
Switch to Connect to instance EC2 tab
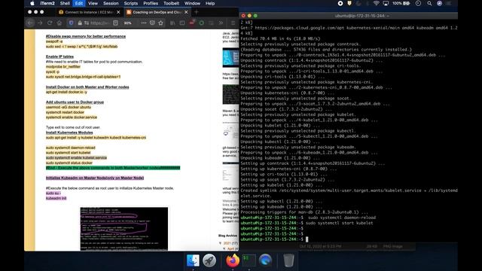(89, 12)
